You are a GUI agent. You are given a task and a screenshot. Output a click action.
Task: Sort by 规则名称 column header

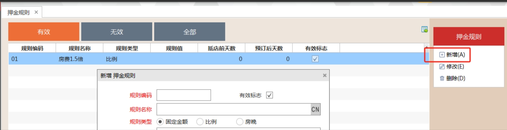[80, 48]
